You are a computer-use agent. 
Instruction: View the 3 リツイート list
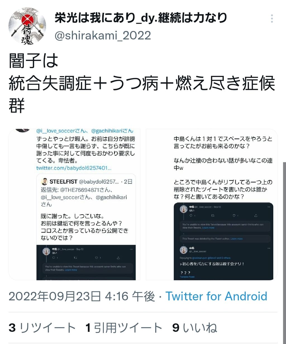pos(42,328)
